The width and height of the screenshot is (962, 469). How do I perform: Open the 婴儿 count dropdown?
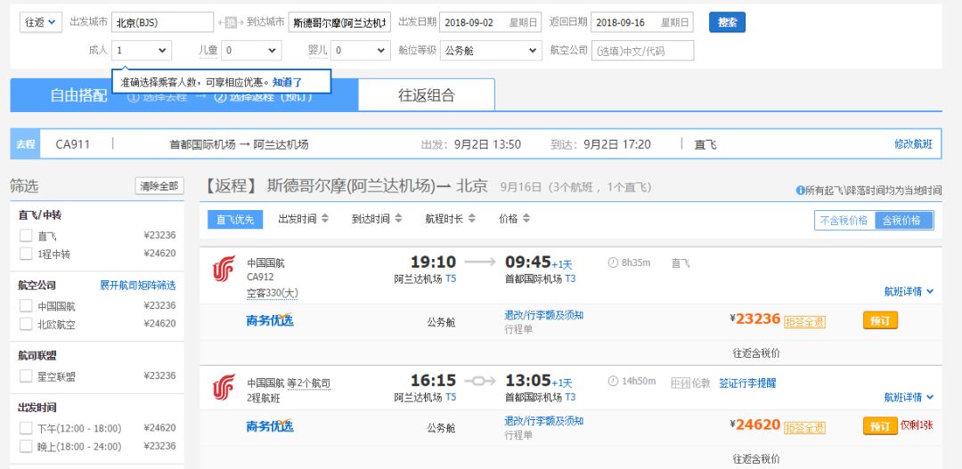tap(361, 51)
